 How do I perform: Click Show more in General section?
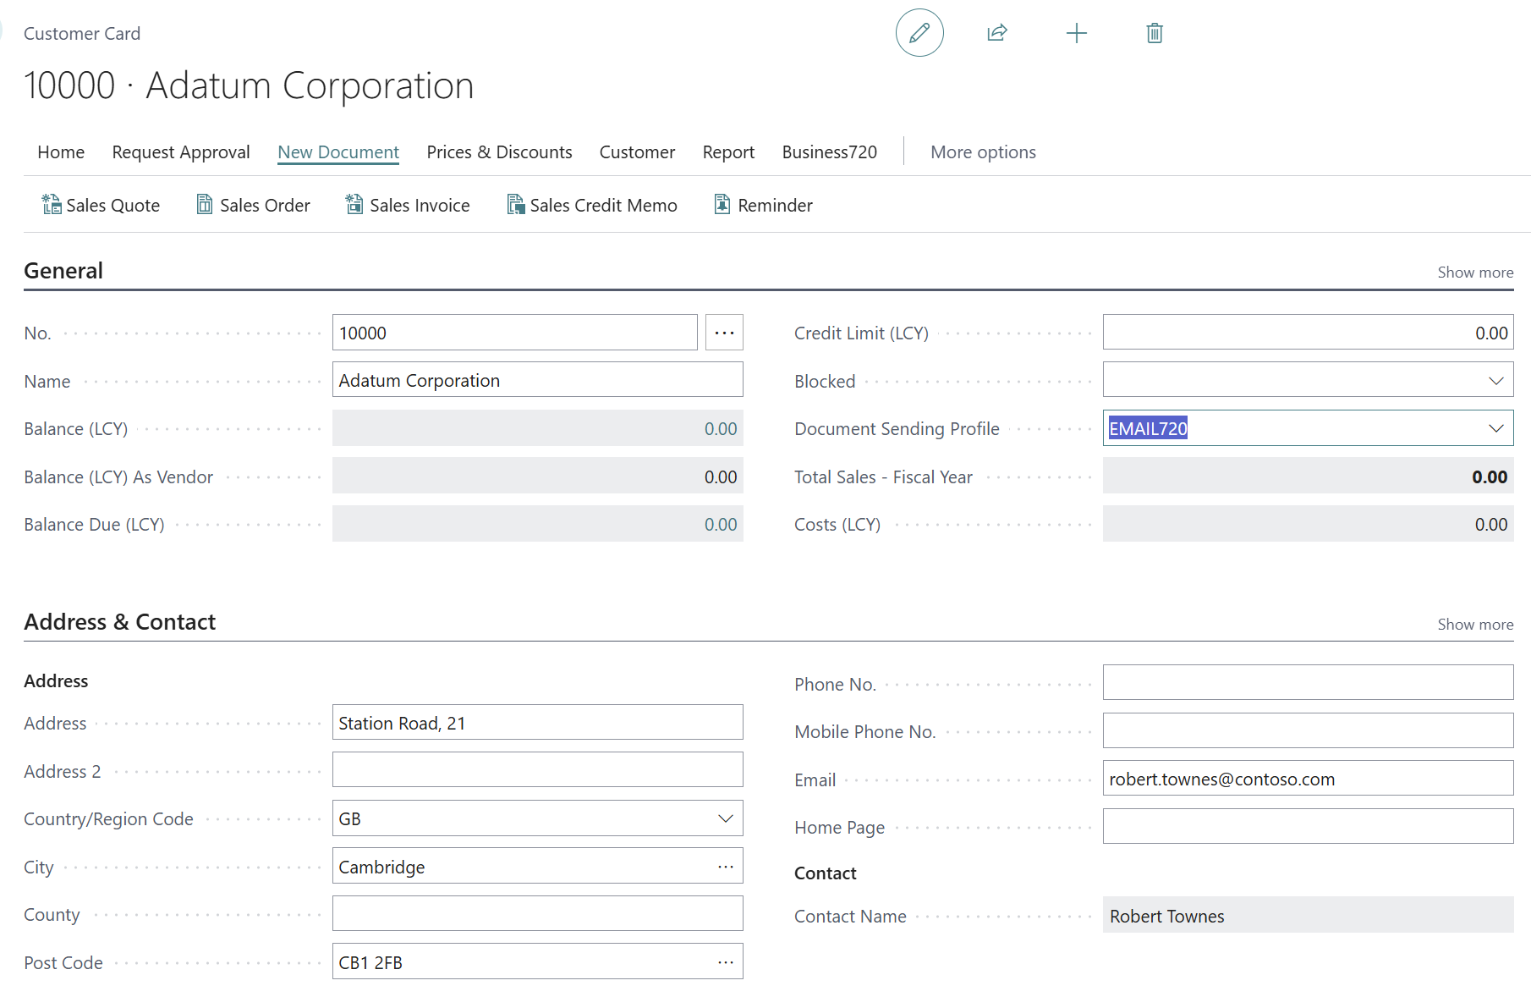click(1475, 273)
